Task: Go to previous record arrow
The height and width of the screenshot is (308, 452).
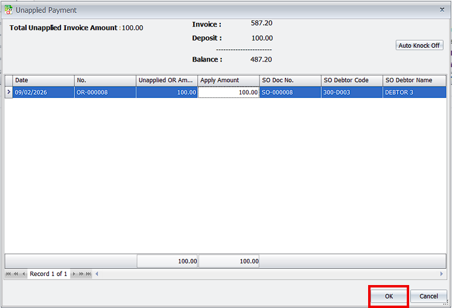Action: (x=24, y=274)
